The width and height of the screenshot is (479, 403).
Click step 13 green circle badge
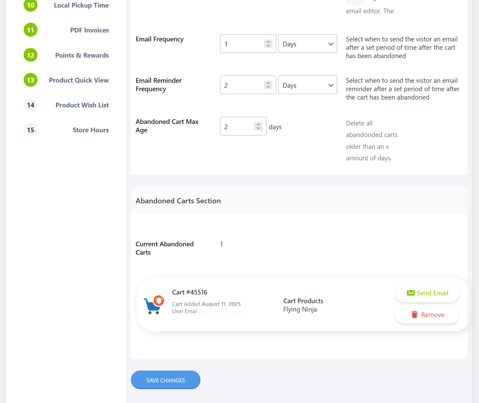click(x=31, y=80)
